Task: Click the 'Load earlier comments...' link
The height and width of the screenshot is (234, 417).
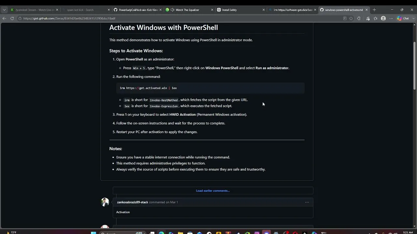Action: [x=213, y=191]
